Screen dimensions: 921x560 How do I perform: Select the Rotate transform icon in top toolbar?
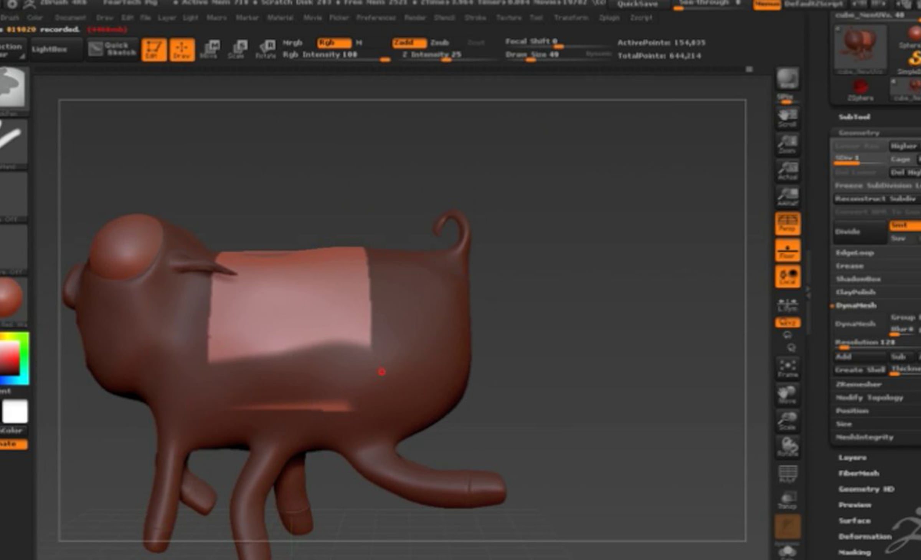266,49
